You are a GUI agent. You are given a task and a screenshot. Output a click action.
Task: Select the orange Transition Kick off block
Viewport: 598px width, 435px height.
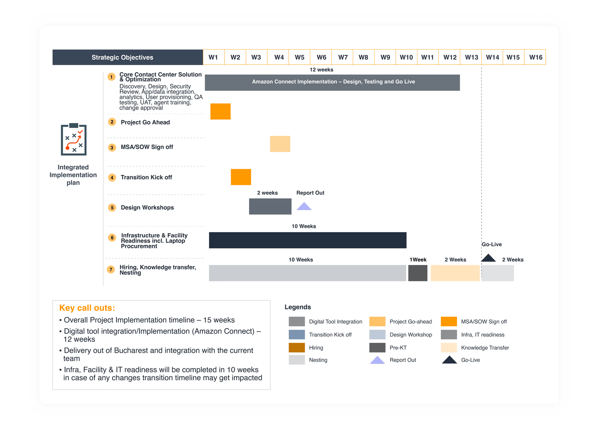pos(241,177)
